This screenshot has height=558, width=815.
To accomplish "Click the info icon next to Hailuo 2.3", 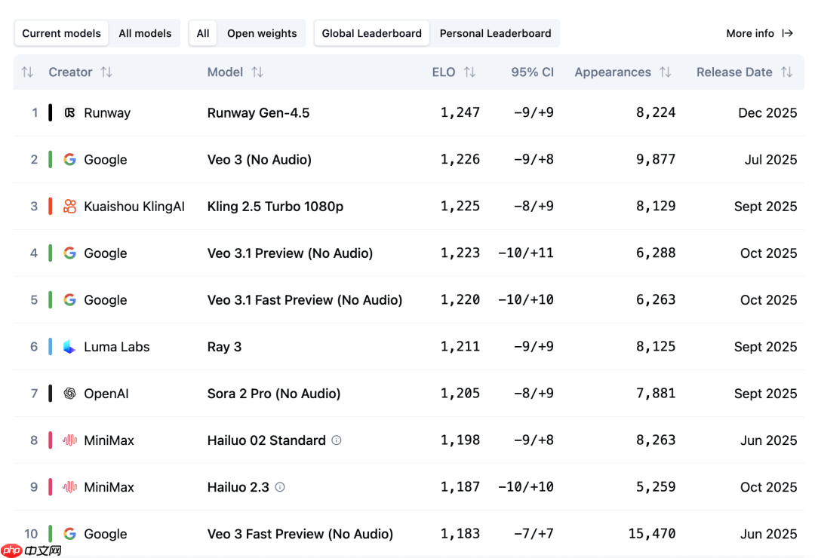I will point(280,487).
